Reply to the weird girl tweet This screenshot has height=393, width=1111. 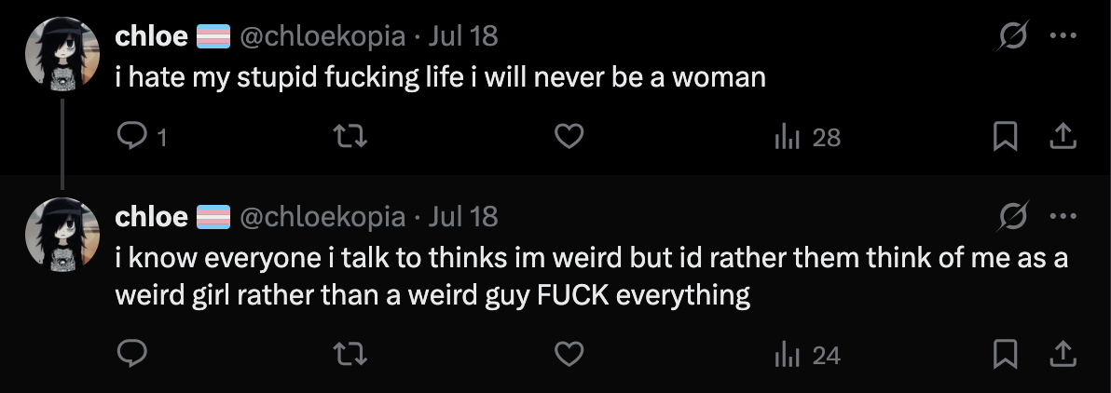pos(133,354)
